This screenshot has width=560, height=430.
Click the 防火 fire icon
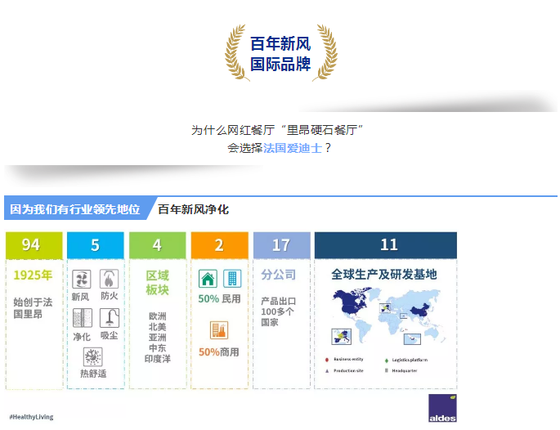click(109, 279)
